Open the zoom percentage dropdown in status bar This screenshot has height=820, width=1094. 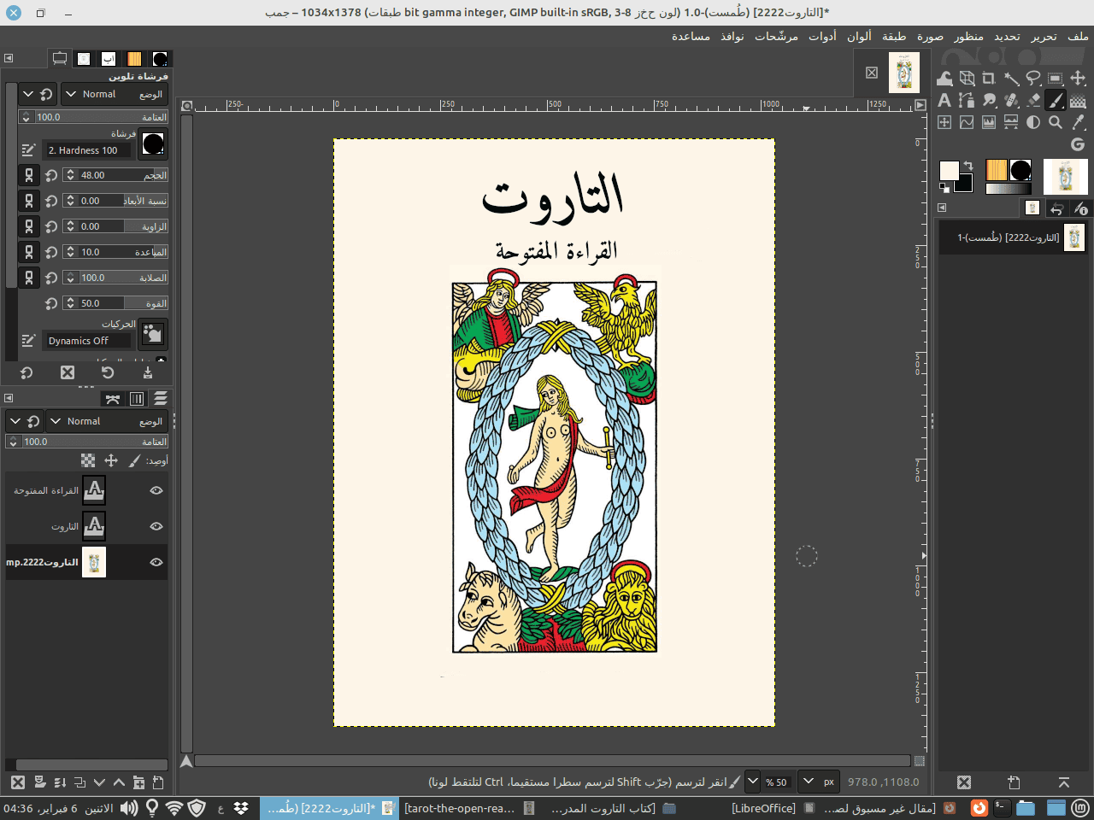(x=752, y=782)
